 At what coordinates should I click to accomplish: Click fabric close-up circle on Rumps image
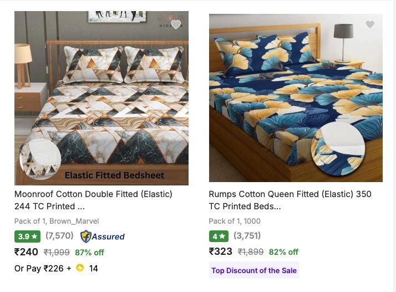(337, 148)
